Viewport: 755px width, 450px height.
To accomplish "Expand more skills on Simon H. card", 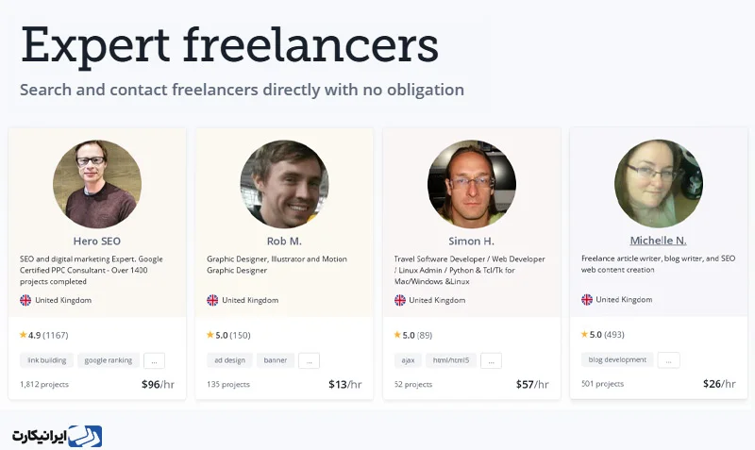I will tap(491, 360).
